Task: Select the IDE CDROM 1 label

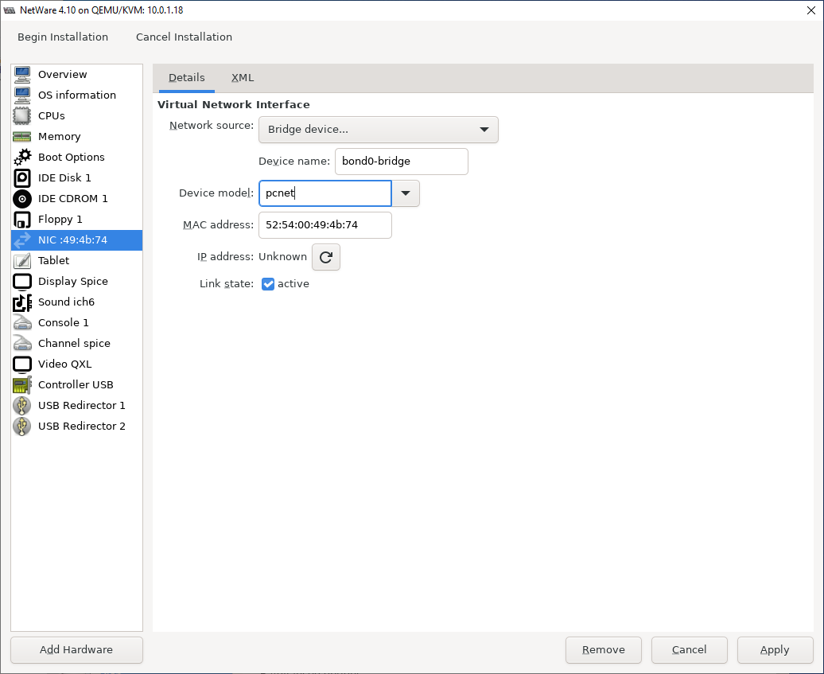Action: pos(73,198)
